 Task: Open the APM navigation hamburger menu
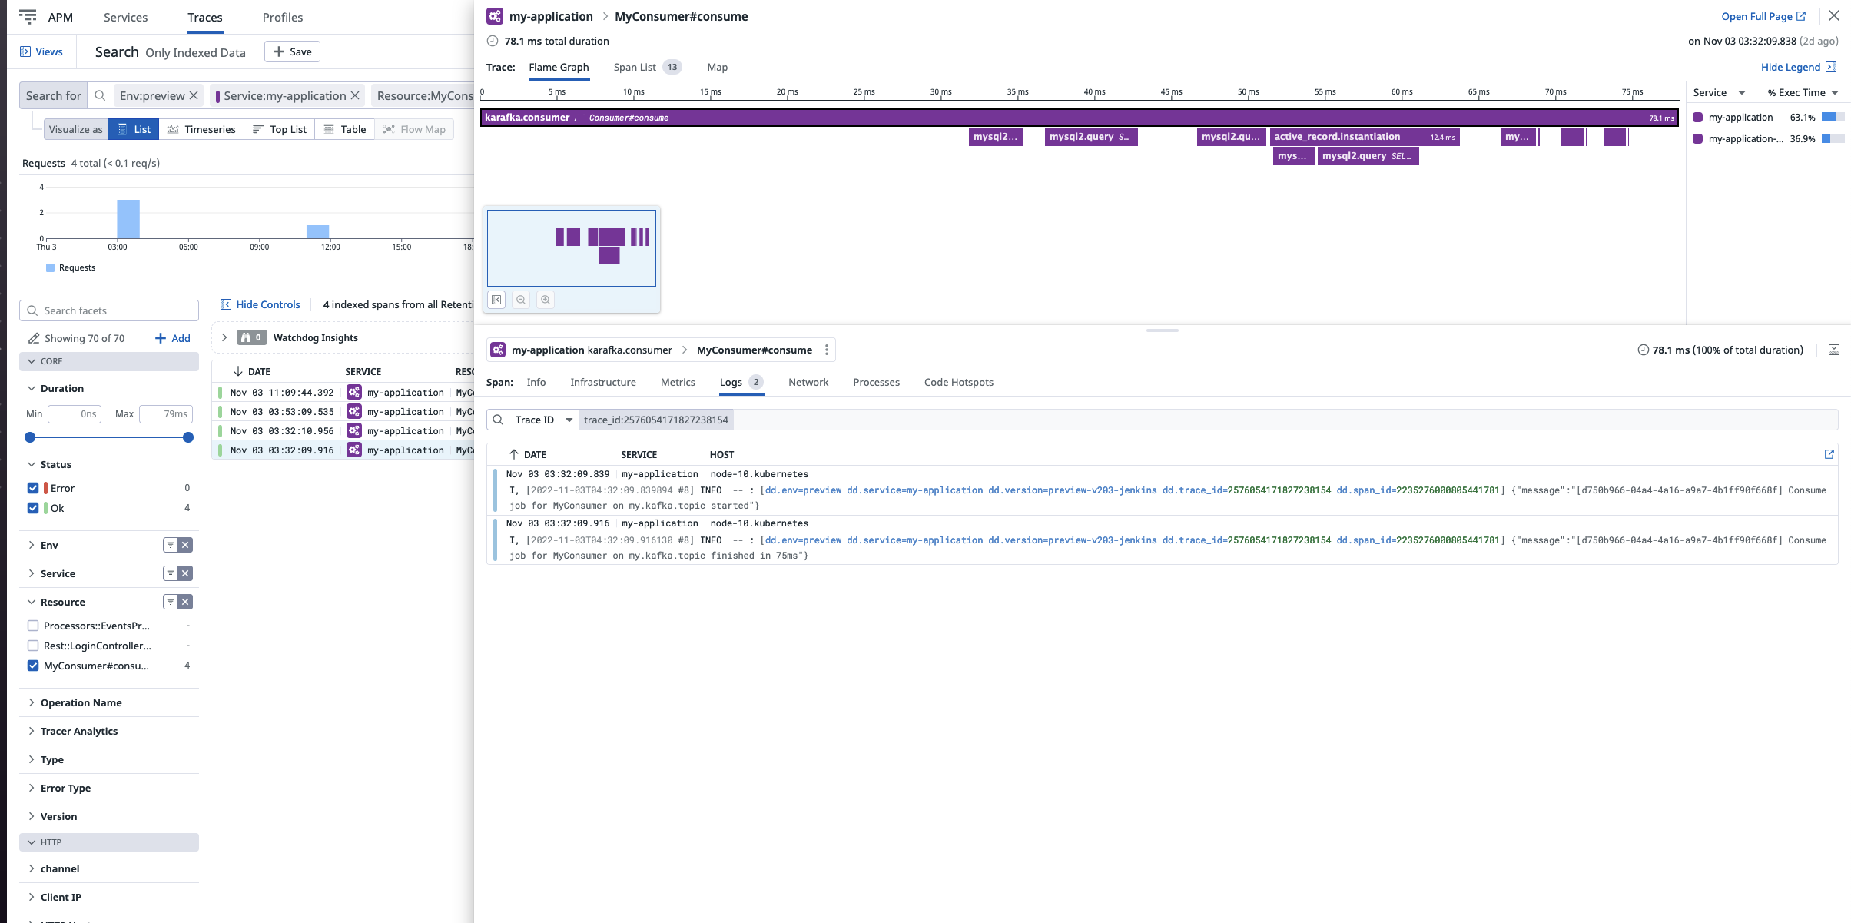coord(28,16)
